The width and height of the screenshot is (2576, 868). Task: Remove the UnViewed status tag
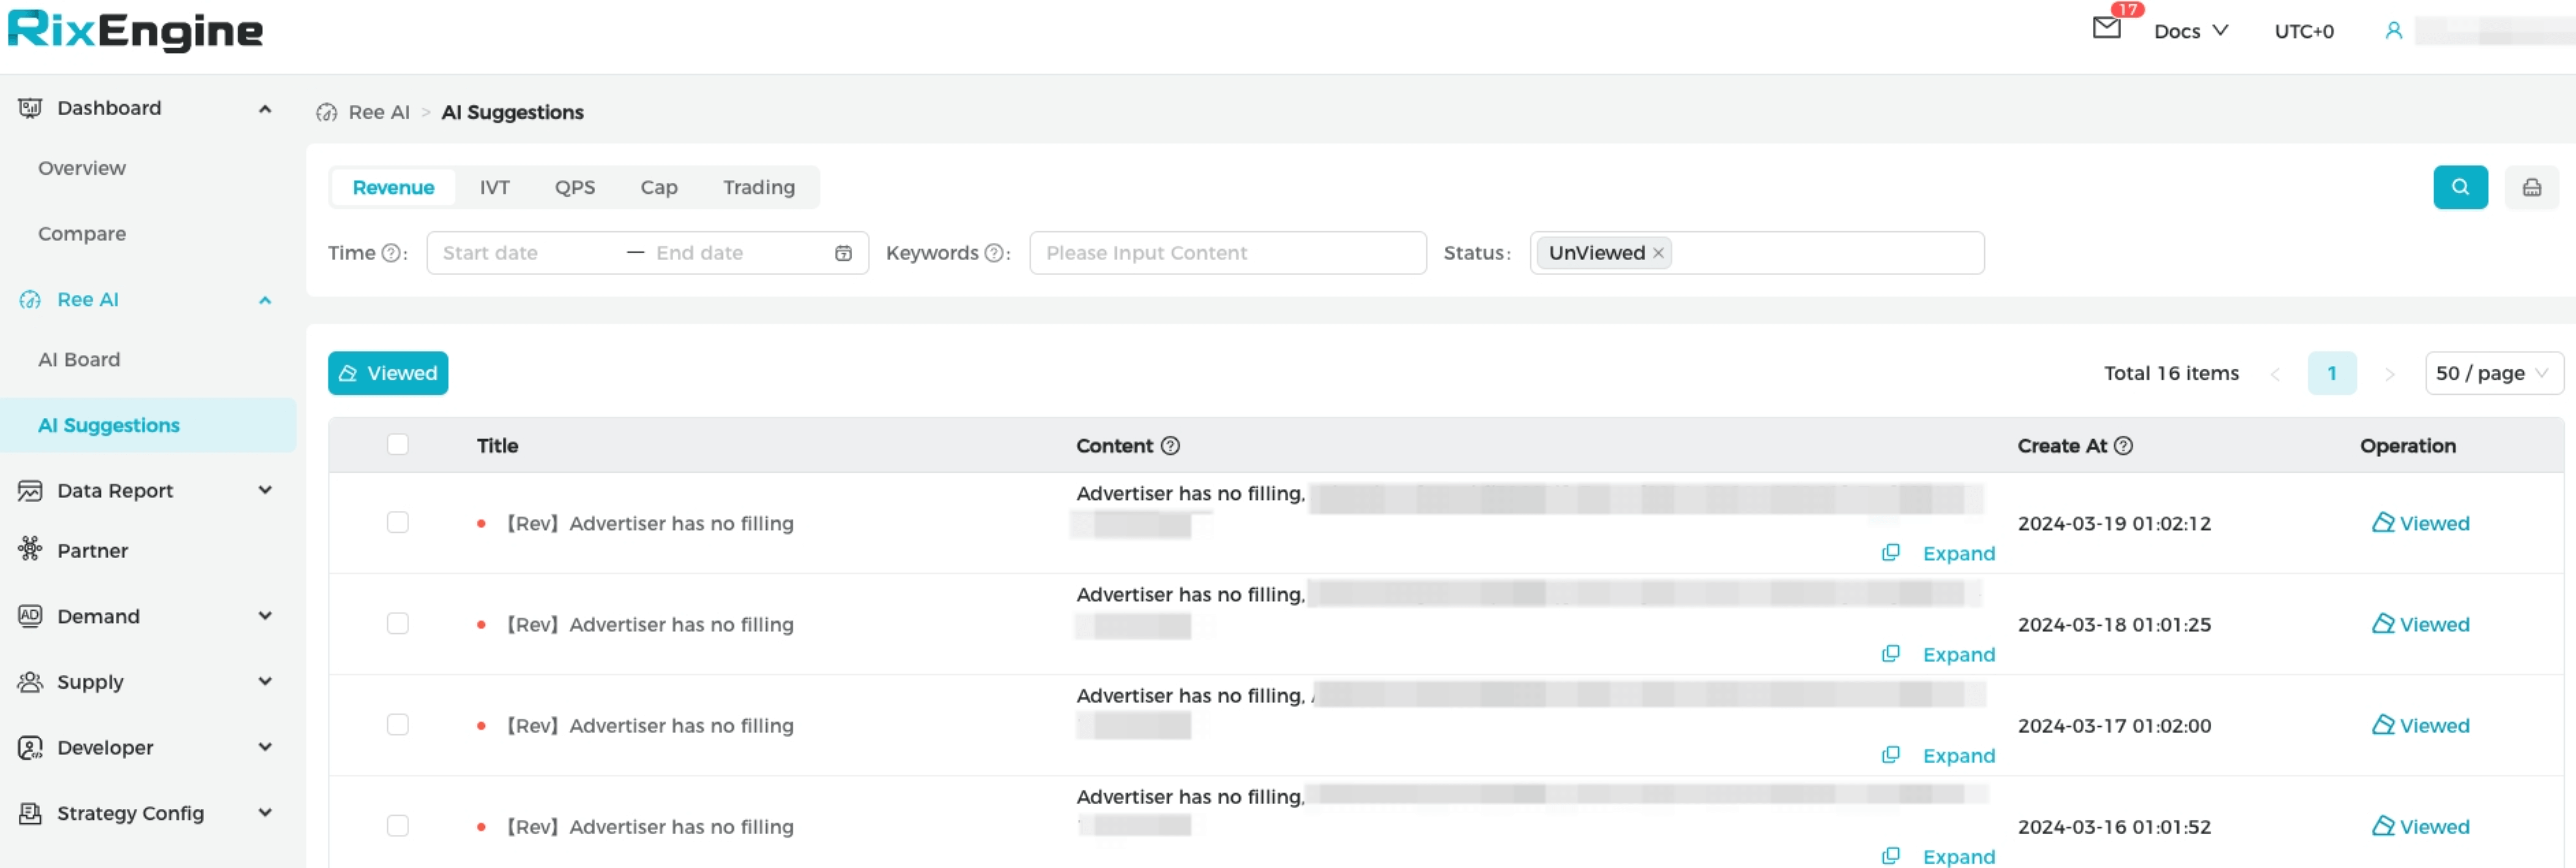[x=1658, y=253]
